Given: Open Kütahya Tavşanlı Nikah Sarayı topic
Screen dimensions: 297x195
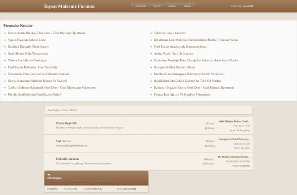Looking at the screenshot, I should pos(28,47).
